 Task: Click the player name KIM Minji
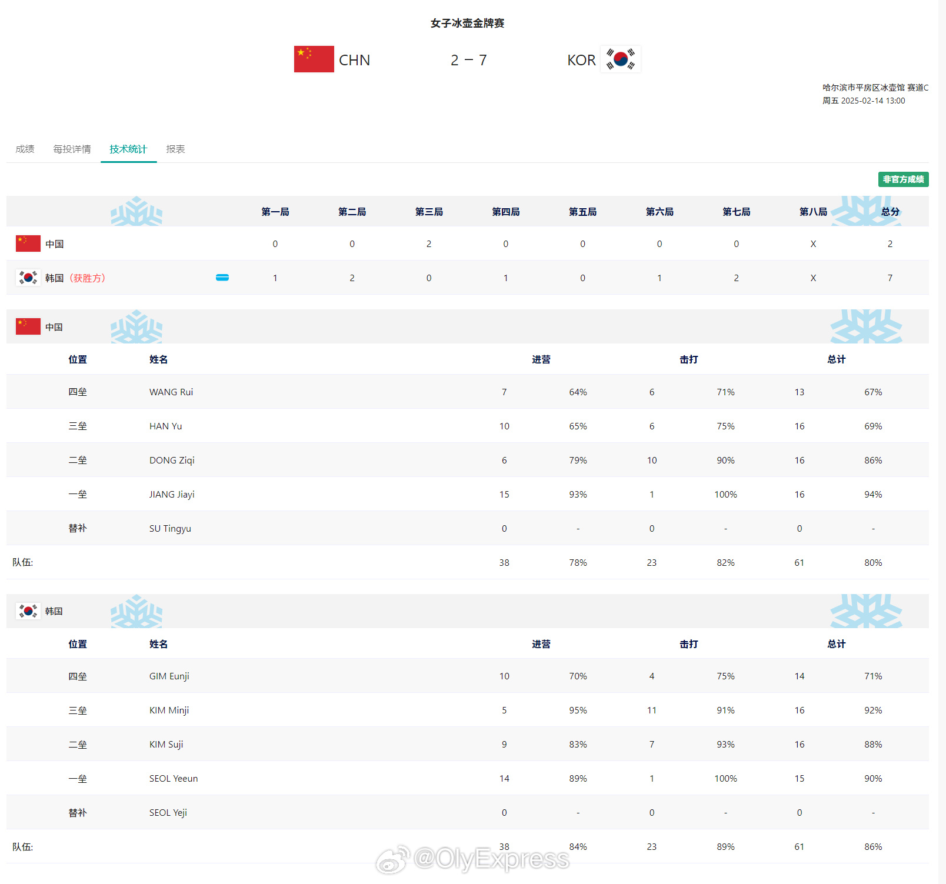pos(169,710)
